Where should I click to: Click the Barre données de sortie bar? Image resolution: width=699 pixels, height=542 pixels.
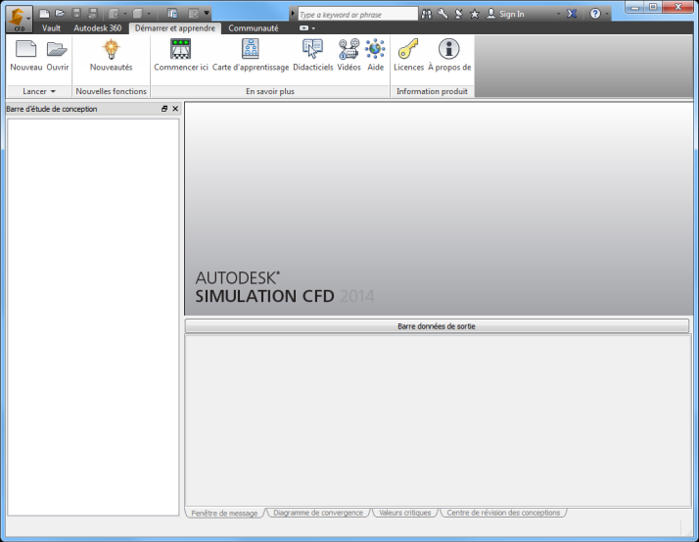pyautogui.click(x=437, y=326)
